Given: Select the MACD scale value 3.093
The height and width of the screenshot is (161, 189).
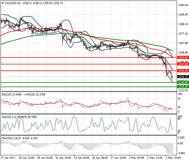Looking at the screenshot, I should [x=181, y=138].
